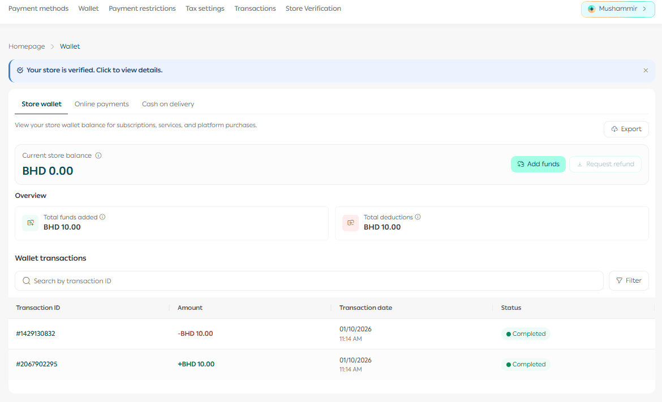Click the Transaction ID column header
Screen dimensions: 662x402
(x=38, y=308)
